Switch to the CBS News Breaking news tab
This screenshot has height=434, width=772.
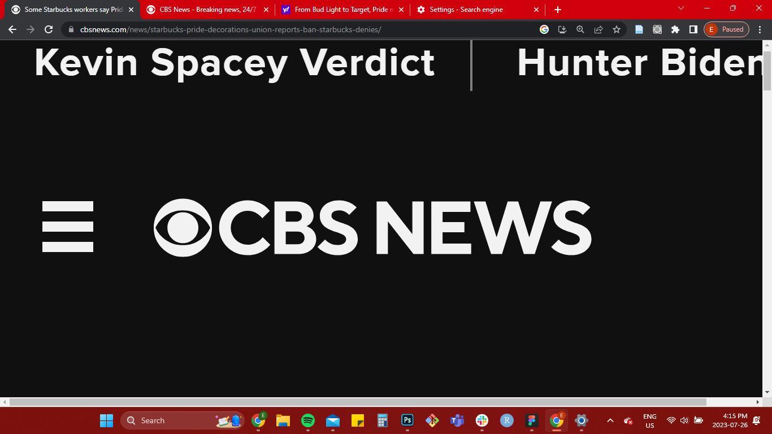pyautogui.click(x=207, y=10)
